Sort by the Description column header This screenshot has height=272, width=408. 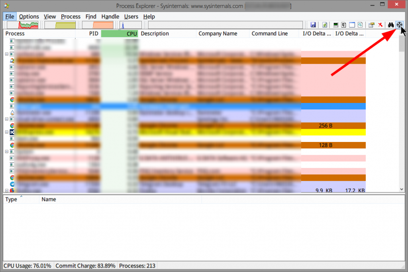tap(167, 34)
